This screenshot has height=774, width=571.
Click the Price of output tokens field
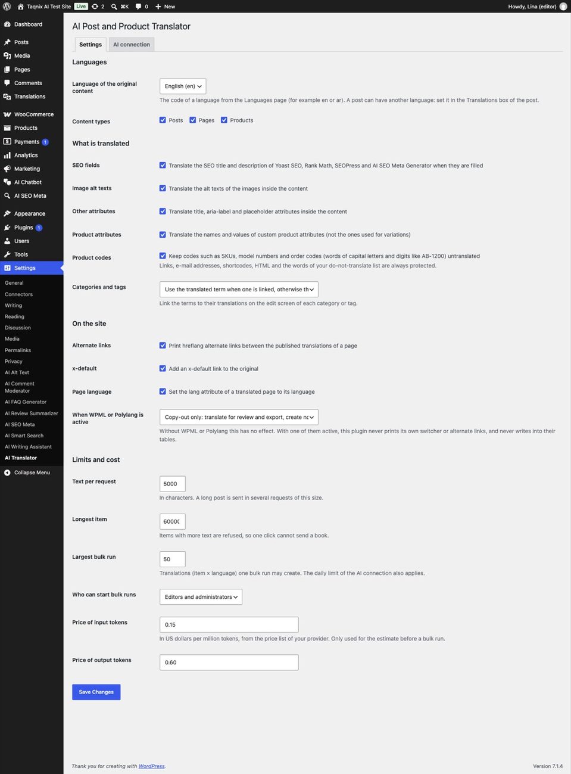coord(229,663)
